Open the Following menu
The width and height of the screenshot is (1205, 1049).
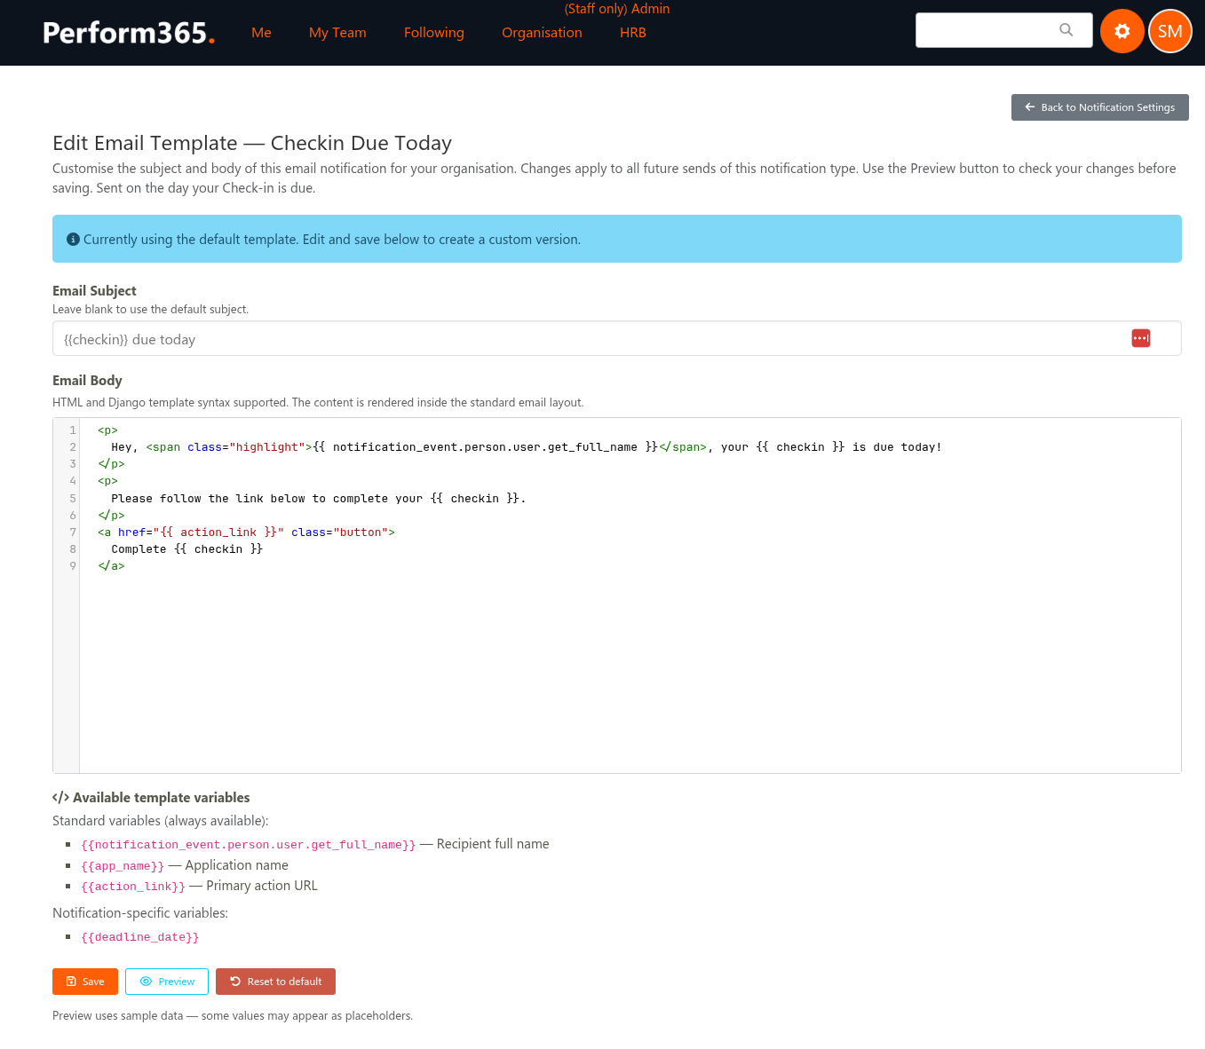pyautogui.click(x=434, y=33)
